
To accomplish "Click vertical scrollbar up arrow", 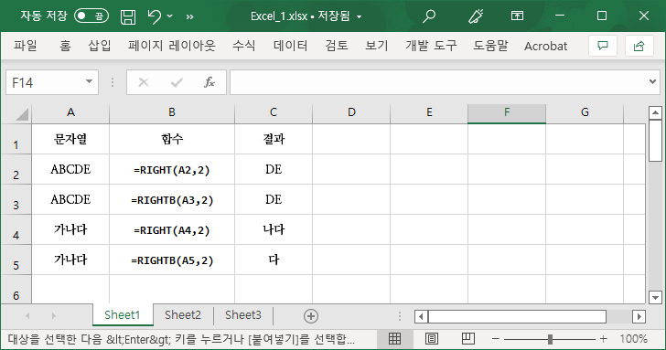I will point(655,112).
